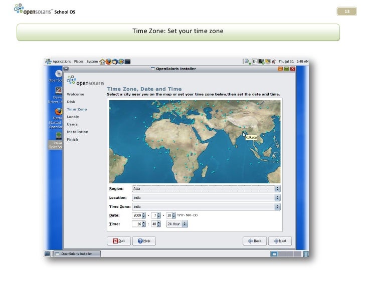Open the Location dropdown showing India
The height and width of the screenshot is (282, 365).
coord(206,198)
